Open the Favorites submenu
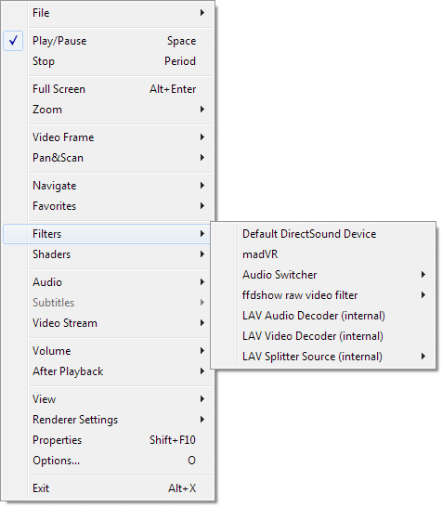 [108, 205]
